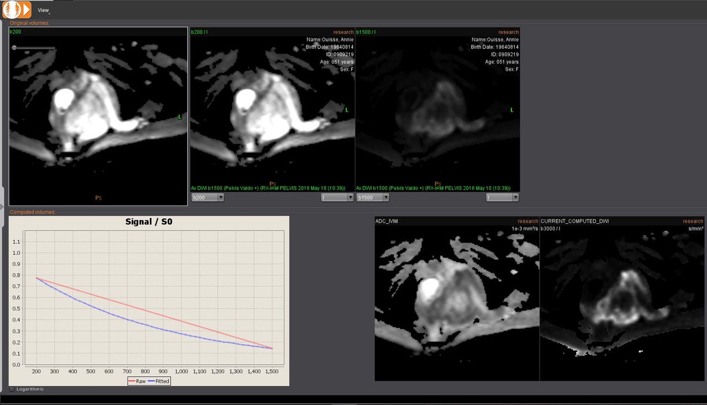This screenshot has width=707, height=405.
Task: Select the b1500 / I original volume image
Action: [437, 110]
